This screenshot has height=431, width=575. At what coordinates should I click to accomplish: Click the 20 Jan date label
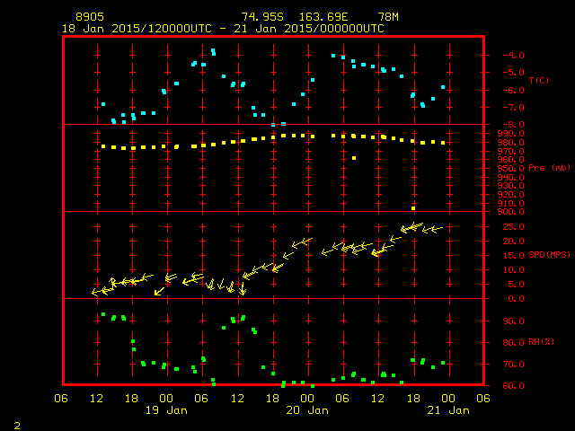[x=307, y=410]
